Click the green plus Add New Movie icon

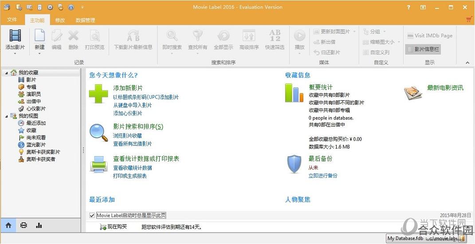pyautogui.click(x=98, y=94)
